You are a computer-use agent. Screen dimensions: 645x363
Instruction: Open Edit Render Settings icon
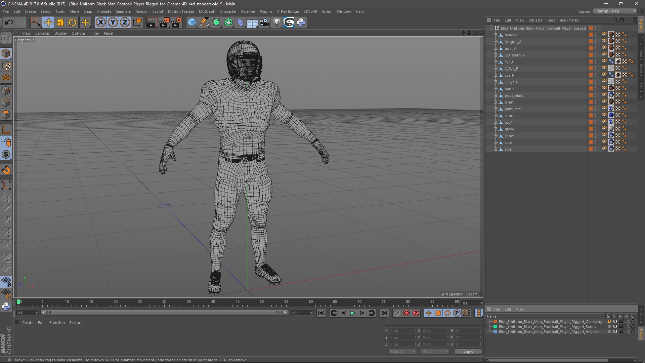pos(177,23)
